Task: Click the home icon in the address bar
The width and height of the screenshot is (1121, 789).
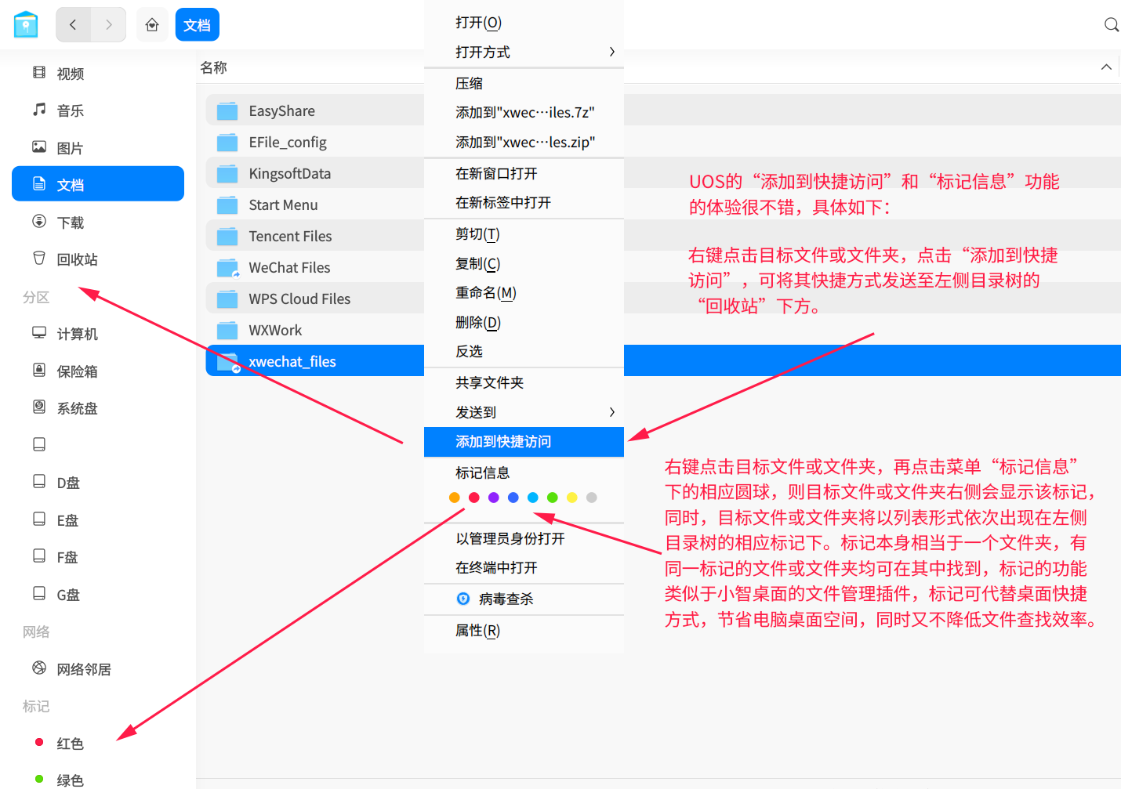Action: pos(152,25)
